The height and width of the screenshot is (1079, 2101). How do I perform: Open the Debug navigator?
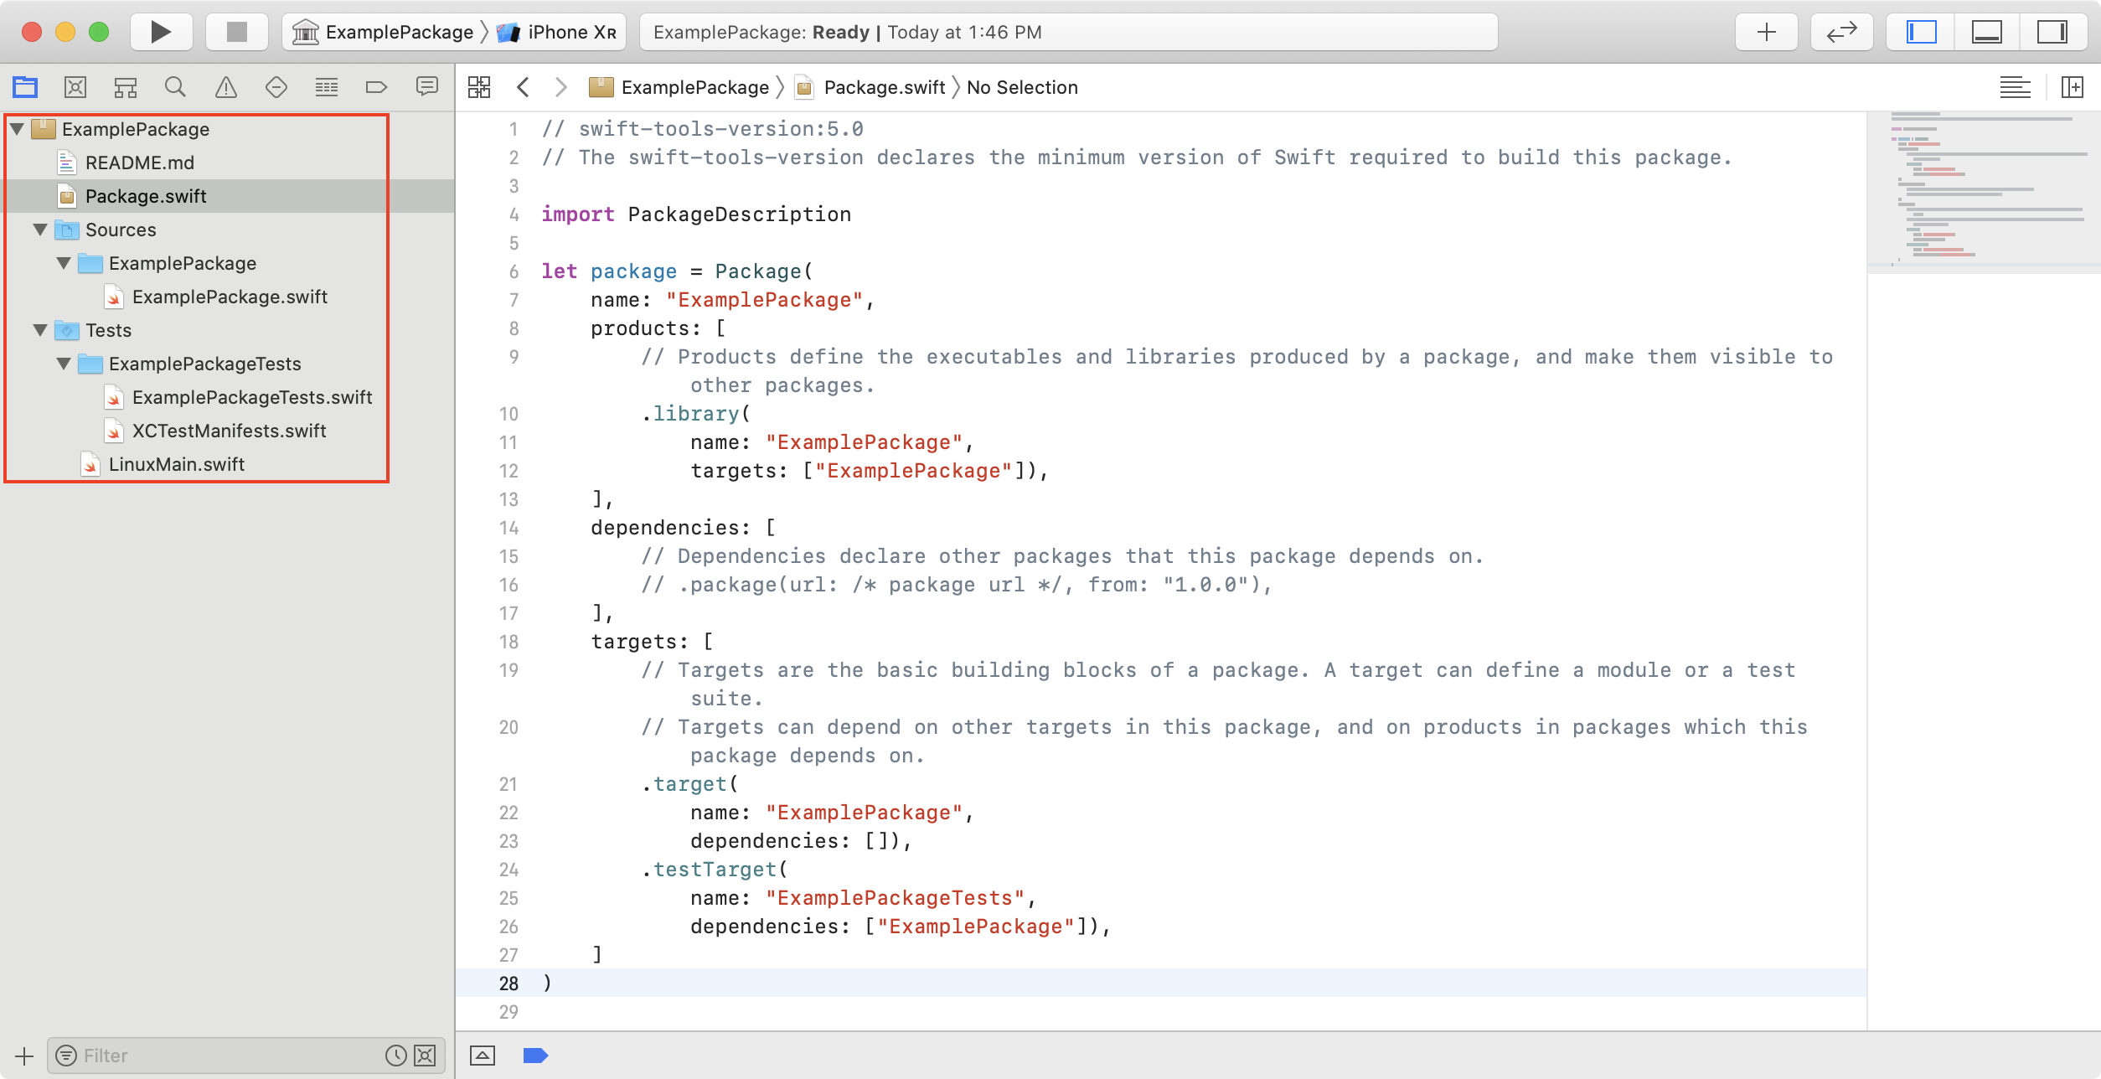coord(326,86)
